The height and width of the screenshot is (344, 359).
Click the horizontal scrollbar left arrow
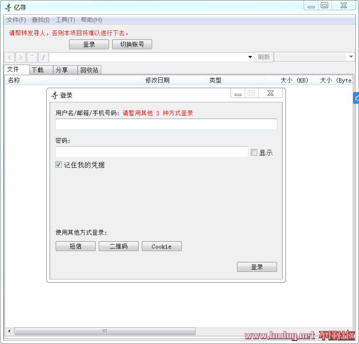coord(9,331)
